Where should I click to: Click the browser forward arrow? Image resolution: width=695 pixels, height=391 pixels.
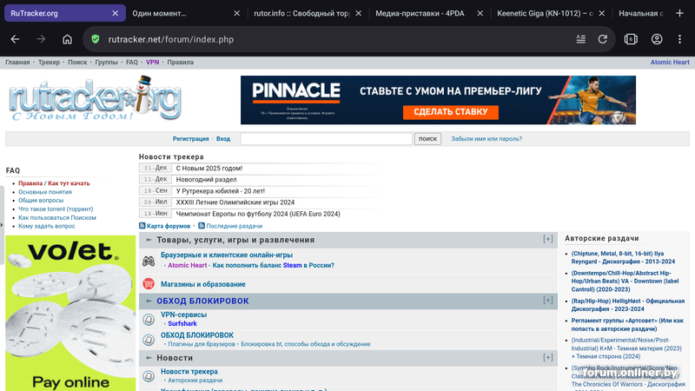41,39
